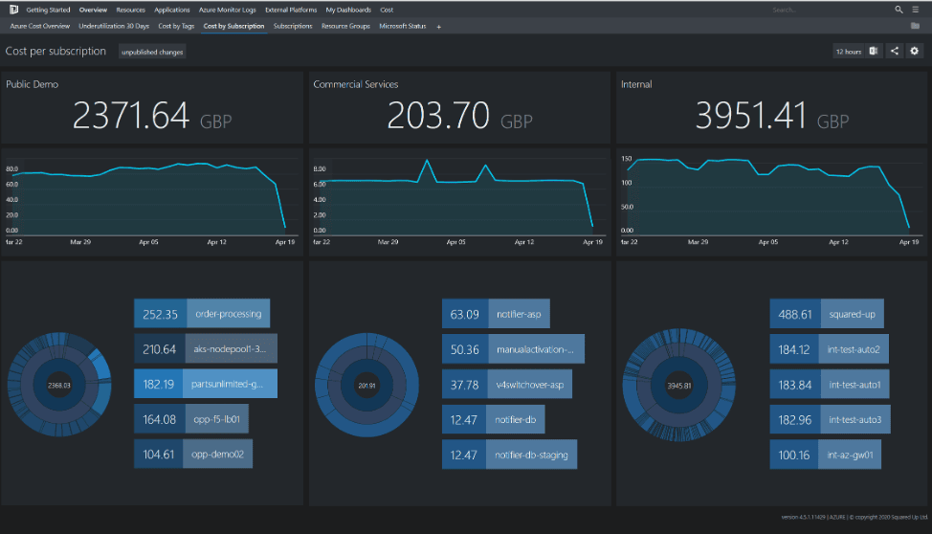Add a new dashboard tab with plus

coord(438,27)
